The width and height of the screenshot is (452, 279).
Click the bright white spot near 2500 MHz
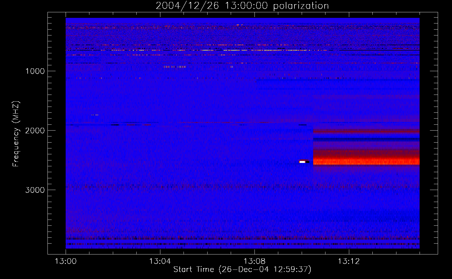(302, 162)
